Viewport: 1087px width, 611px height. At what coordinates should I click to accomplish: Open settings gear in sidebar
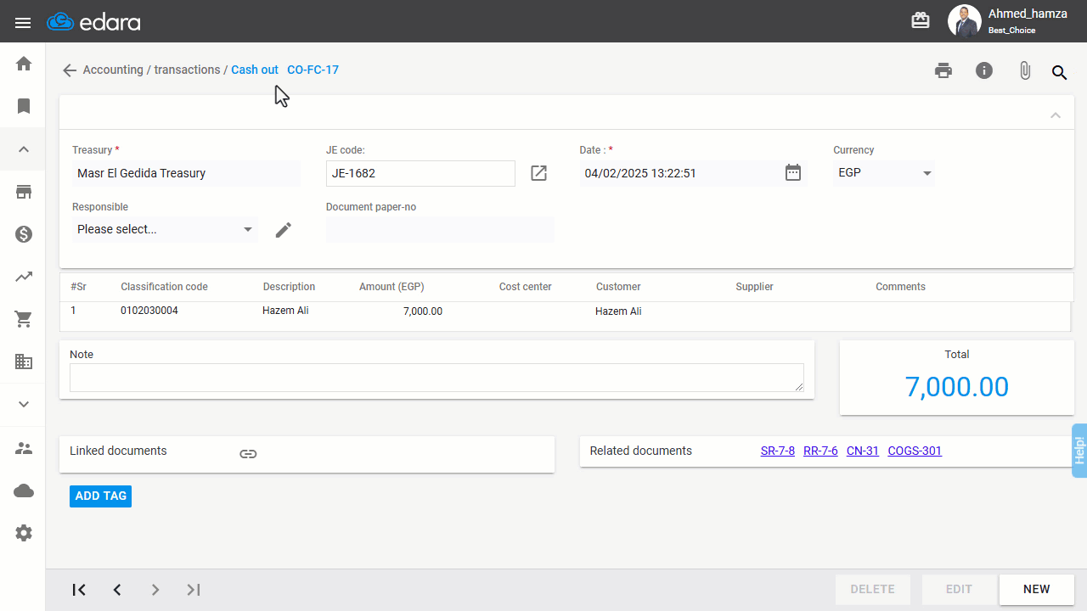tap(24, 533)
